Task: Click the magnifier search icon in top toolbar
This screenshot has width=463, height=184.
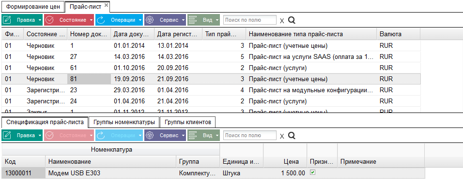Action: pos(292,20)
